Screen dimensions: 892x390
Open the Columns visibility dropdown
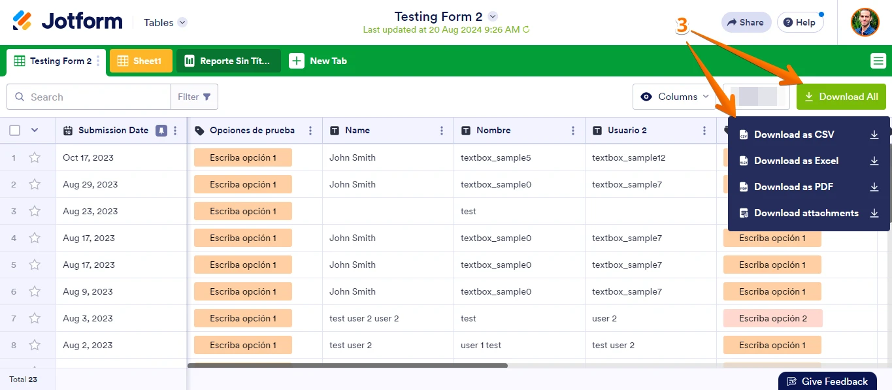pos(674,97)
